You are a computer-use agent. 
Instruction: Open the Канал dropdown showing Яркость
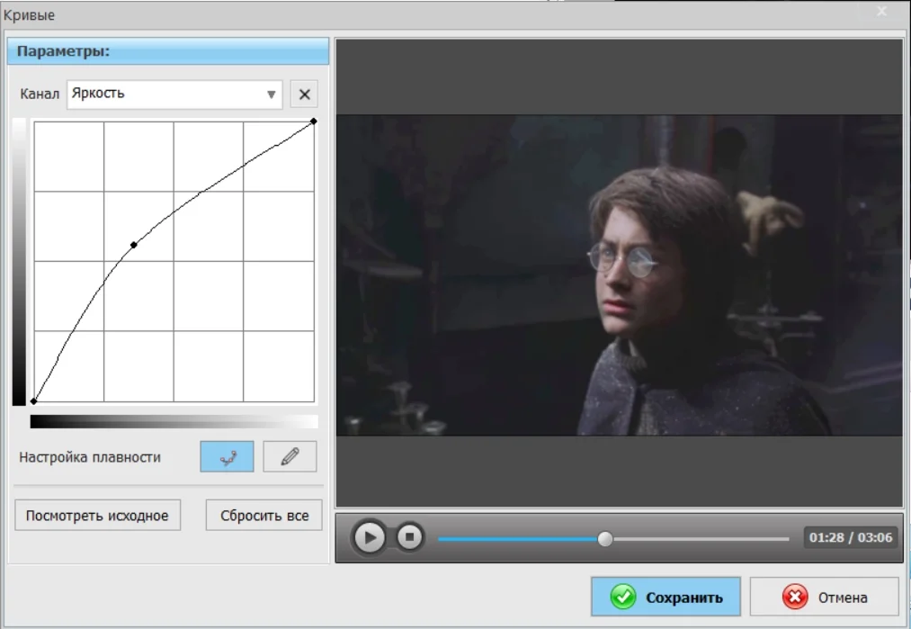tap(174, 94)
